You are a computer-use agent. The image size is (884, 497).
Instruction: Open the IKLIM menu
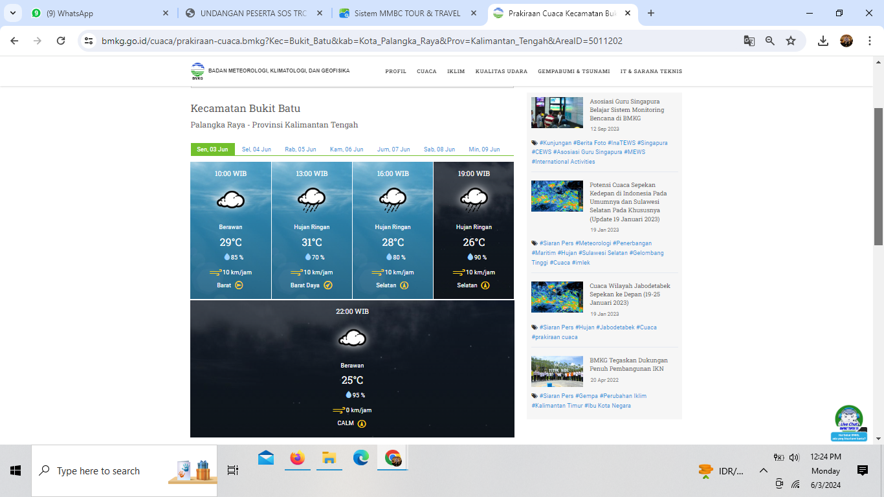coord(456,71)
